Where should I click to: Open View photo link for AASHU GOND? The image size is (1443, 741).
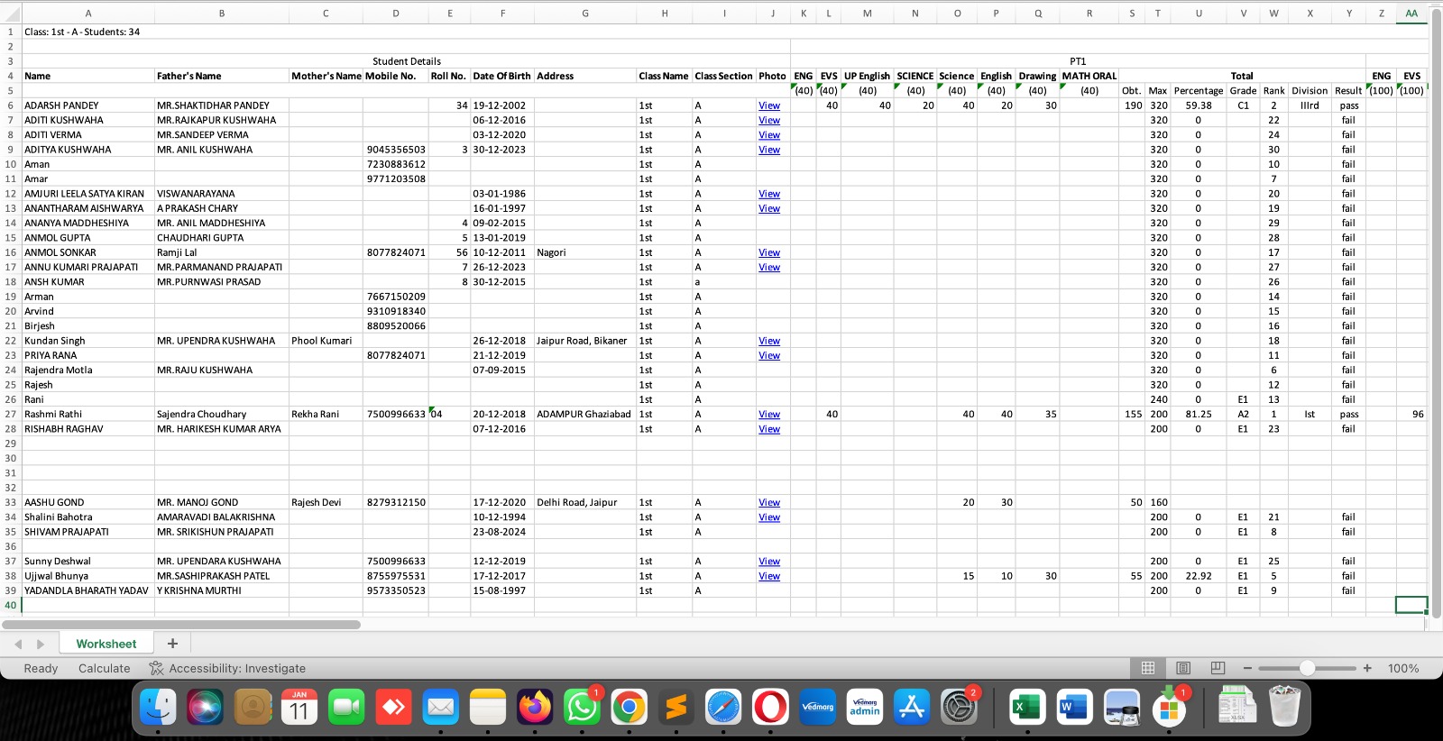769,502
